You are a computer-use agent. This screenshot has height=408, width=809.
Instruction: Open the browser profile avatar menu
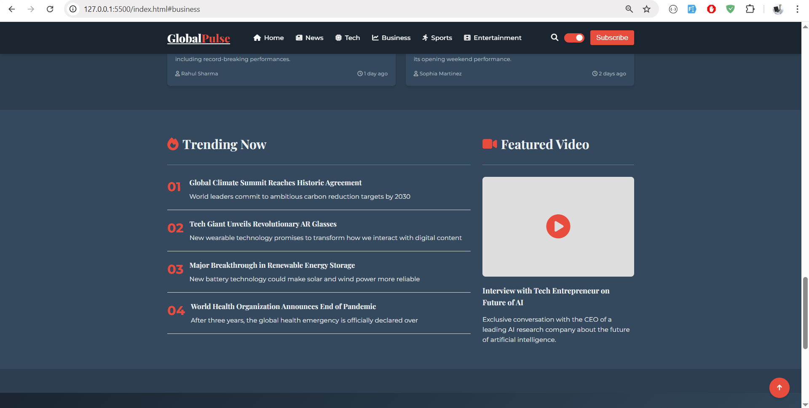777,9
